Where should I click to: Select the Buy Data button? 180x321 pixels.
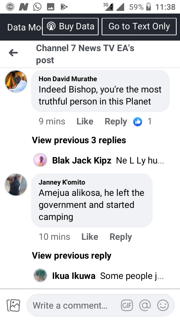[x=70, y=27]
